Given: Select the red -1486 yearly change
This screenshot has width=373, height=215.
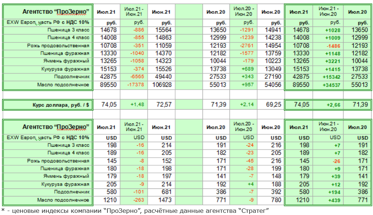Looking at the screenshot, I should point(333,46).
